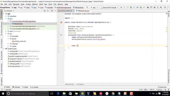170x96 pixels.
Task: Hide the project panel with minus icon
Action: pos(55,11)
